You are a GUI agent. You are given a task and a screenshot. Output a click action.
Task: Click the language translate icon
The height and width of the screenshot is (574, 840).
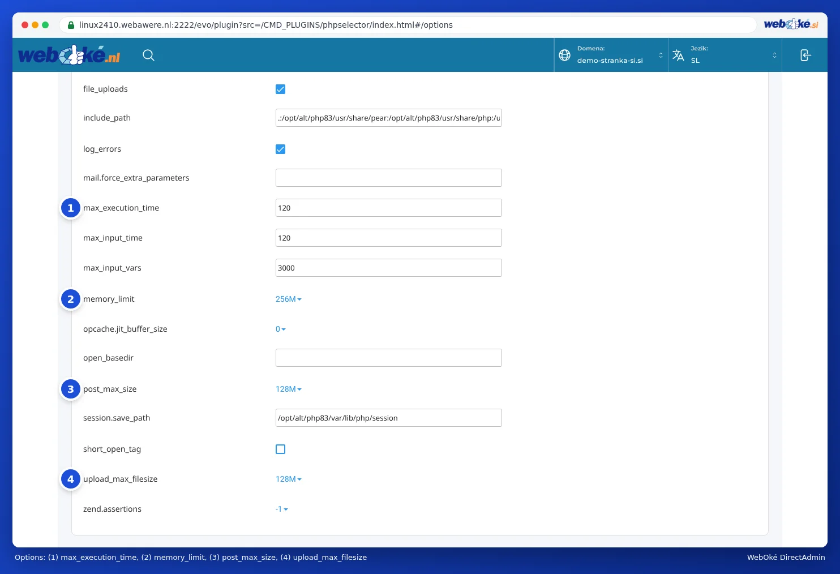pyautogui.click(x=678, y=55)
